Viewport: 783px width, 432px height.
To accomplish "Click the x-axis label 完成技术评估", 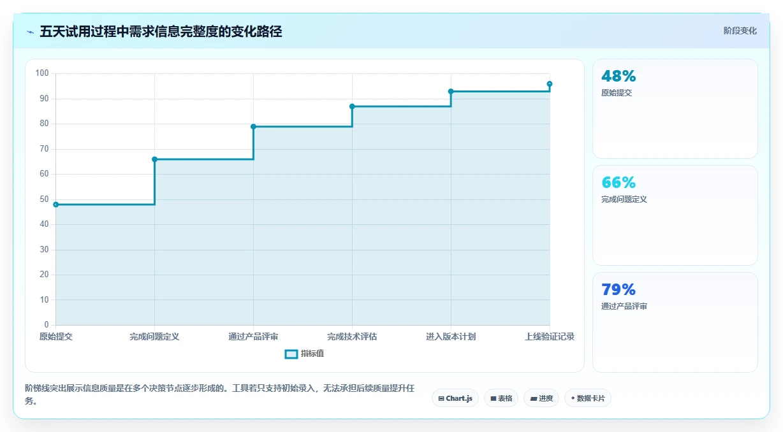I will [x=352, y=336].
